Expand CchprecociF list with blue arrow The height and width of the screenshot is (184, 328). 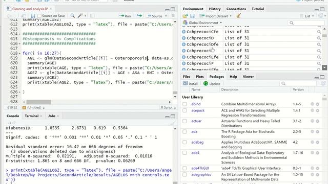tap(183, 63)
